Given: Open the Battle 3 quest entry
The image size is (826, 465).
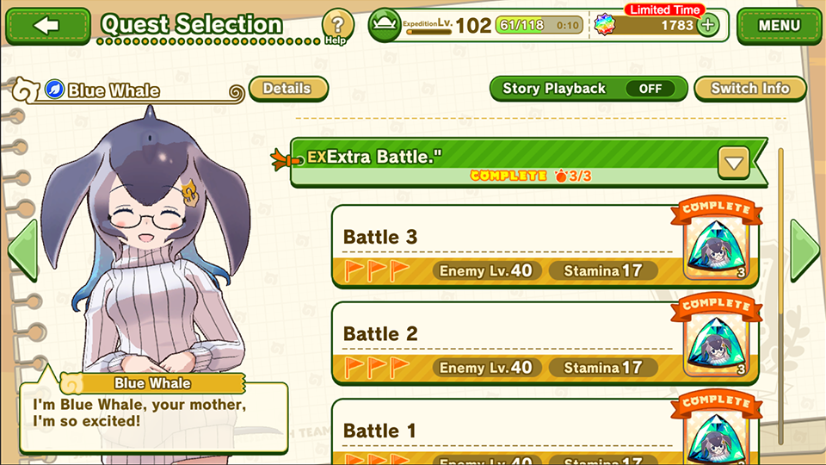Looking at the screenshot, I should [x=546, y=246].
